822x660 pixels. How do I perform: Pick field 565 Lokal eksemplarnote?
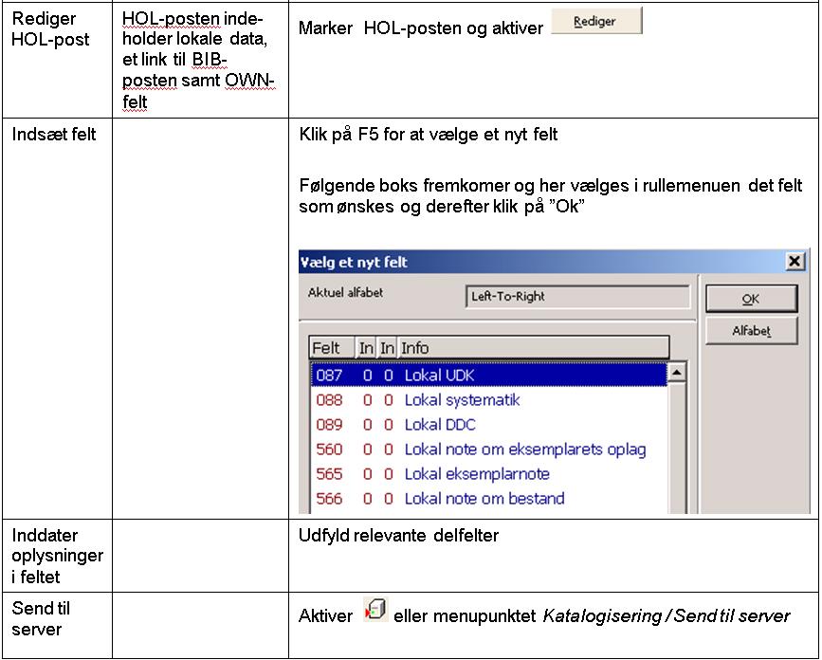pos(476,474)
